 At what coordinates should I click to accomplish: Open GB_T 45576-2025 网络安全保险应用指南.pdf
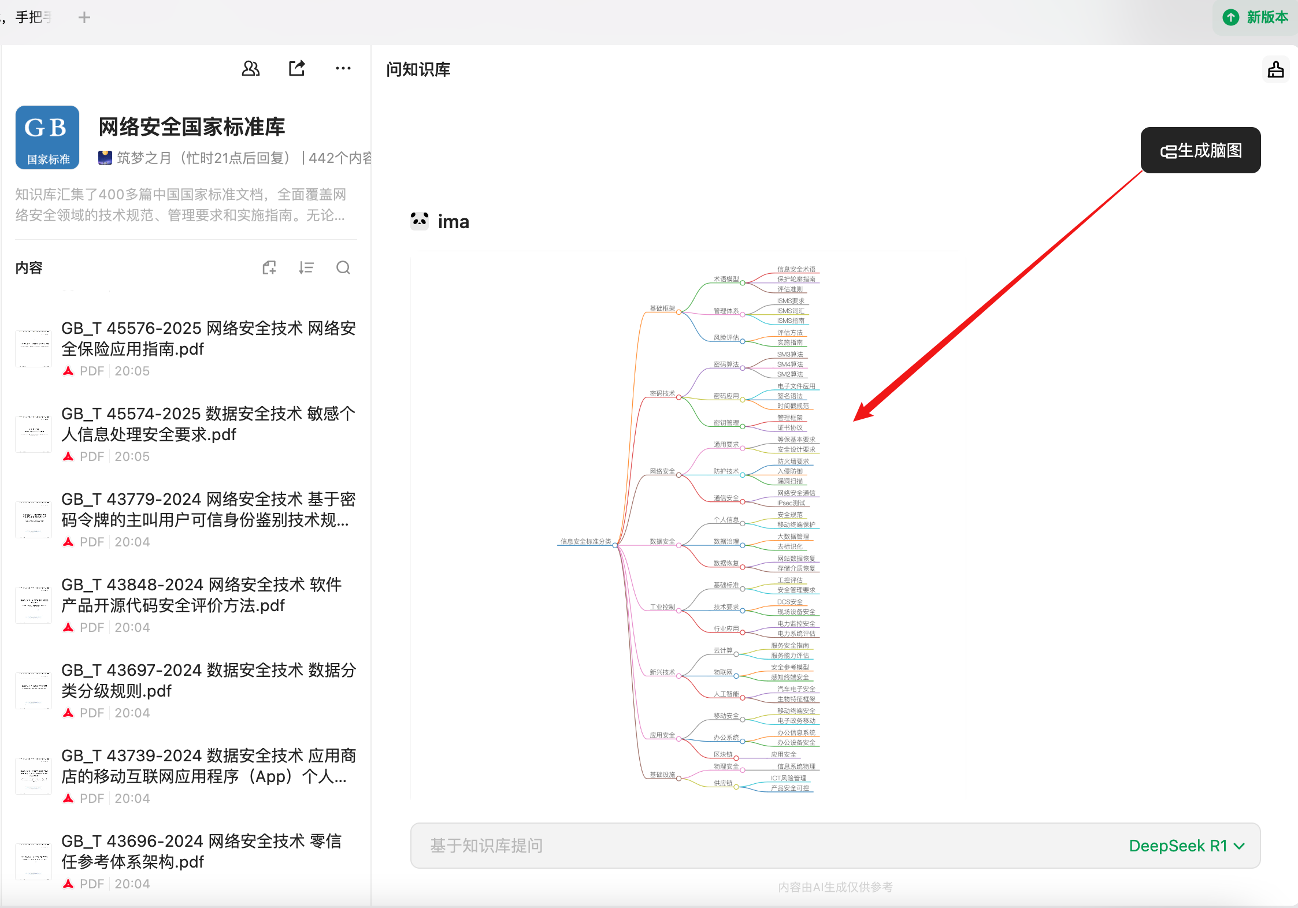pos(208,338)
